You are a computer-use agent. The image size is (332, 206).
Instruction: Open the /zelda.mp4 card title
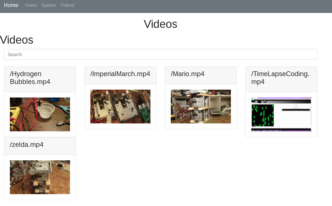click(x=27, y=145)
